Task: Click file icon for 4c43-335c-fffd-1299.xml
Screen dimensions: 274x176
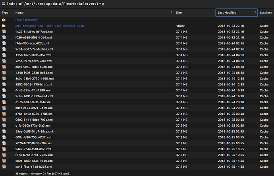Action: click(x=4, y=90)
